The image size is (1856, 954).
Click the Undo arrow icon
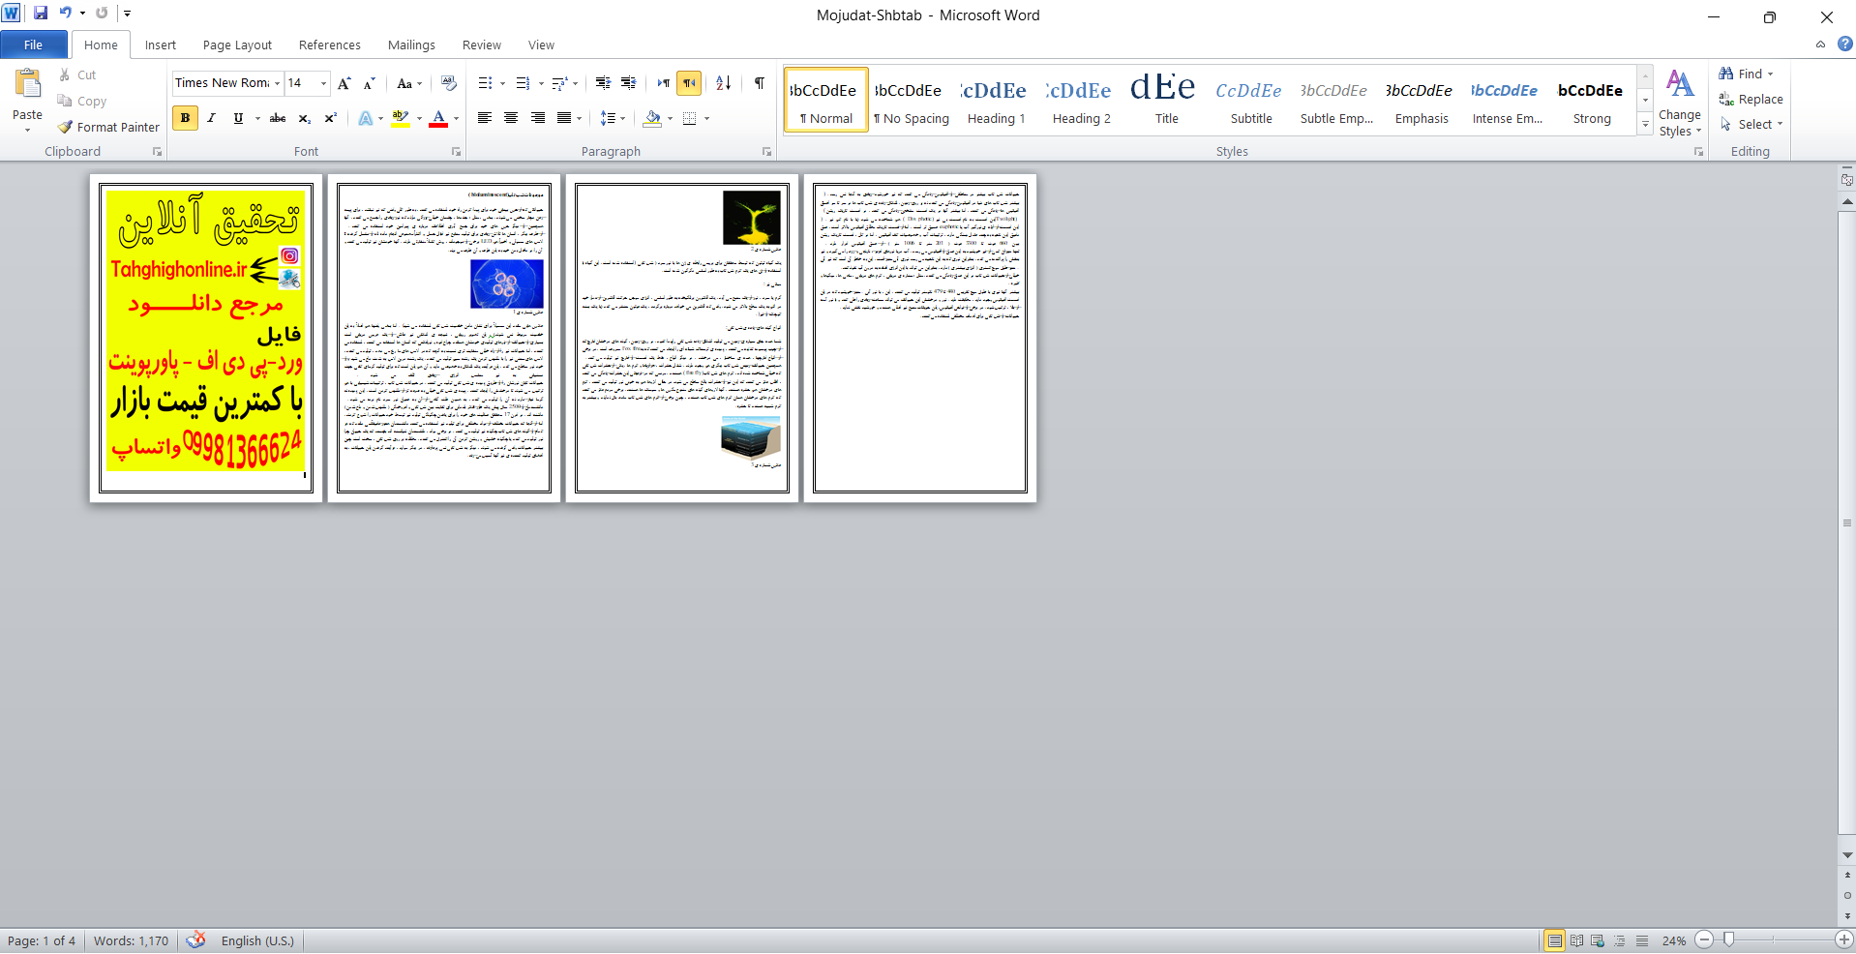click(65, 14)
